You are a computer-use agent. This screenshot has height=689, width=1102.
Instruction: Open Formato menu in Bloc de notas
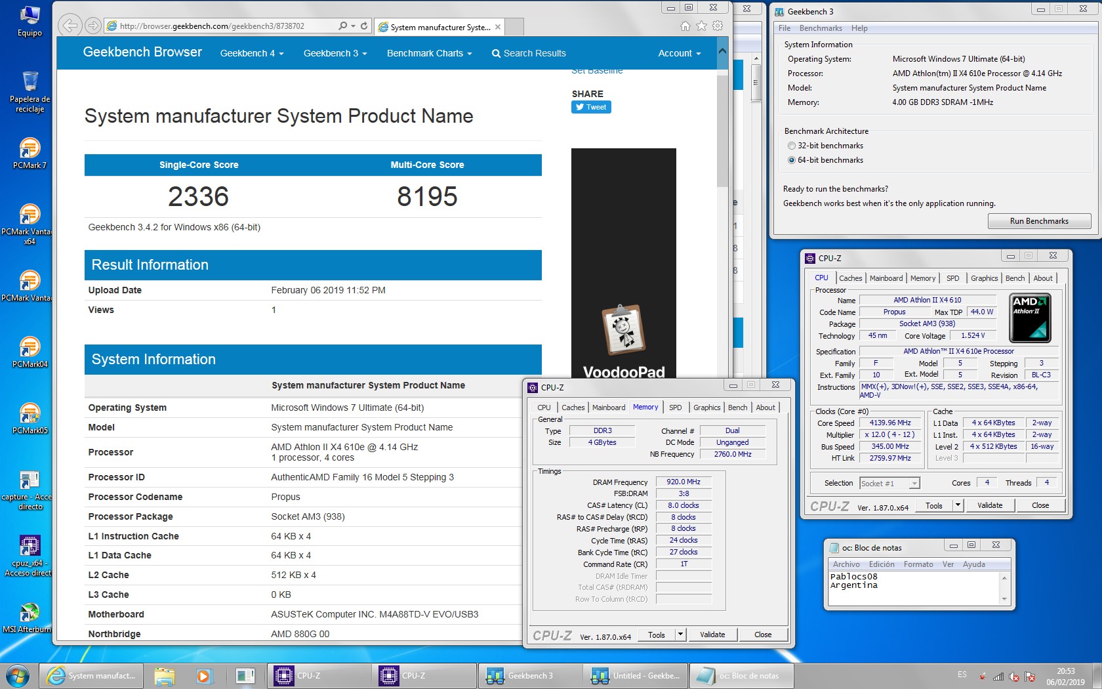tap(918, 564)
